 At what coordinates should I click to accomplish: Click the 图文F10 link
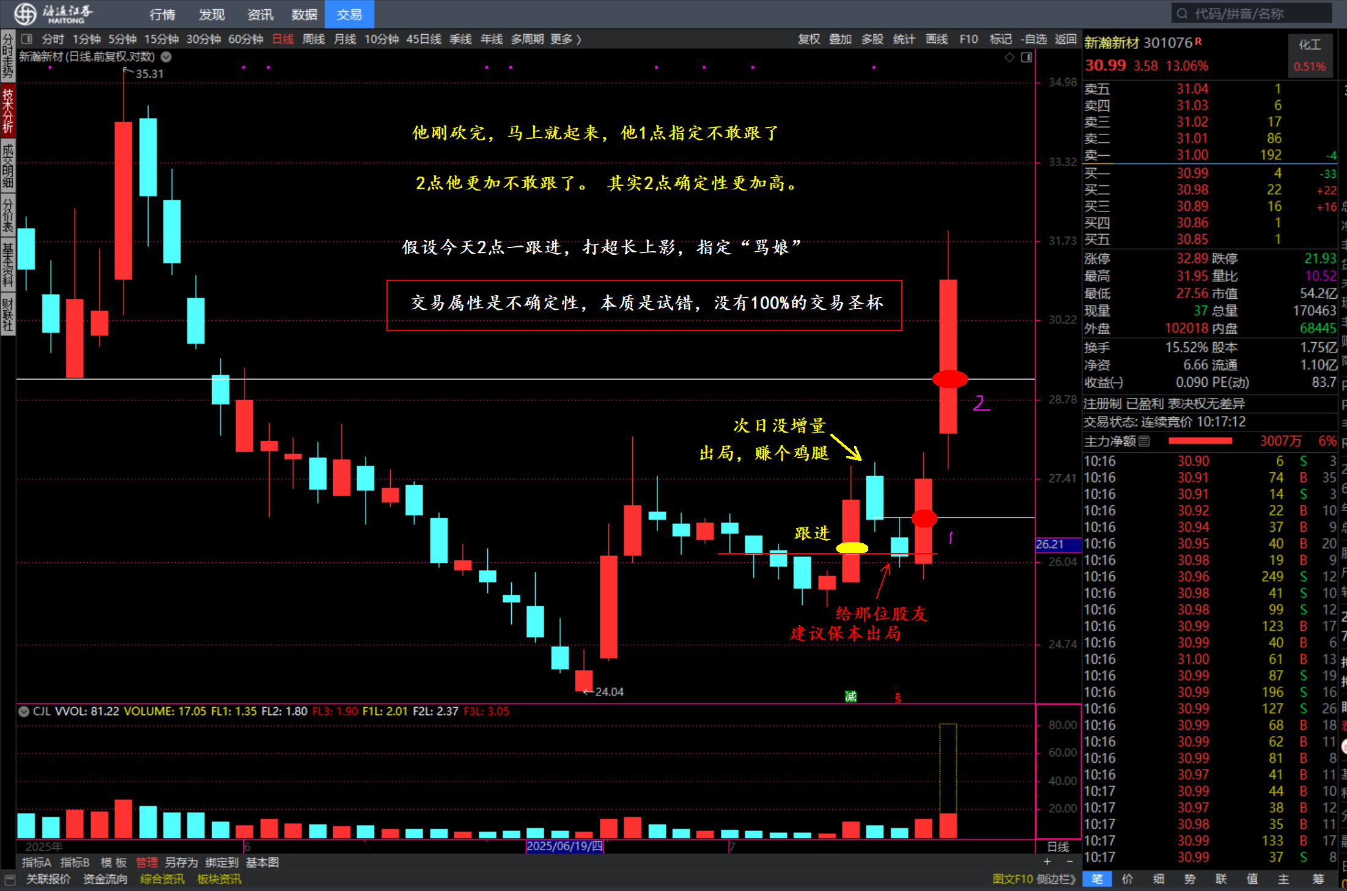(x=1013, y=879)
